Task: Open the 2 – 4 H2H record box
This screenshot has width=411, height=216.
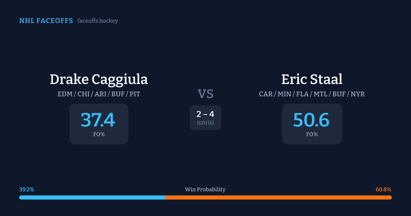Action: pos(205,118)
